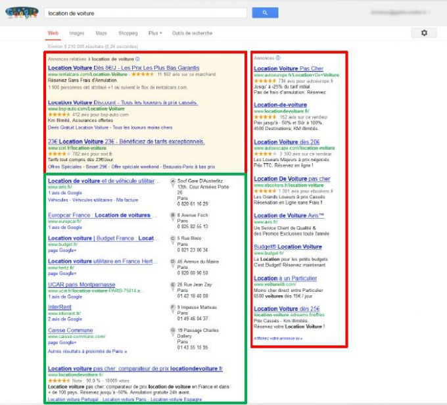The width and height of the screenshot is (447, 405).
Task: Select the Web tab
Action: click(x=53, y=33)
